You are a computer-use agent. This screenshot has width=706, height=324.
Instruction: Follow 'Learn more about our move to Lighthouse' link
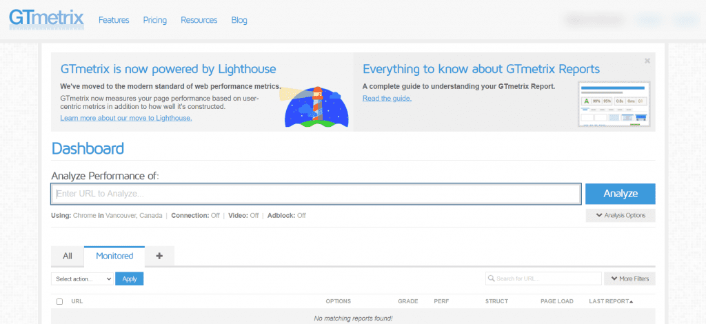tap(126, 118)
